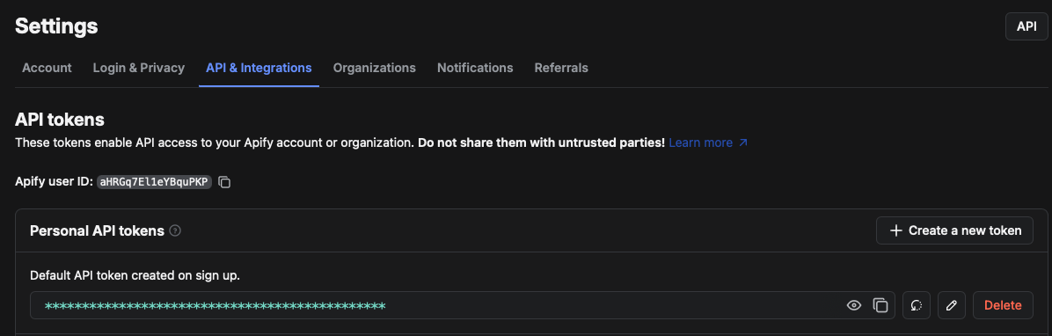Select the API & Integrations tab

(259, 68)
